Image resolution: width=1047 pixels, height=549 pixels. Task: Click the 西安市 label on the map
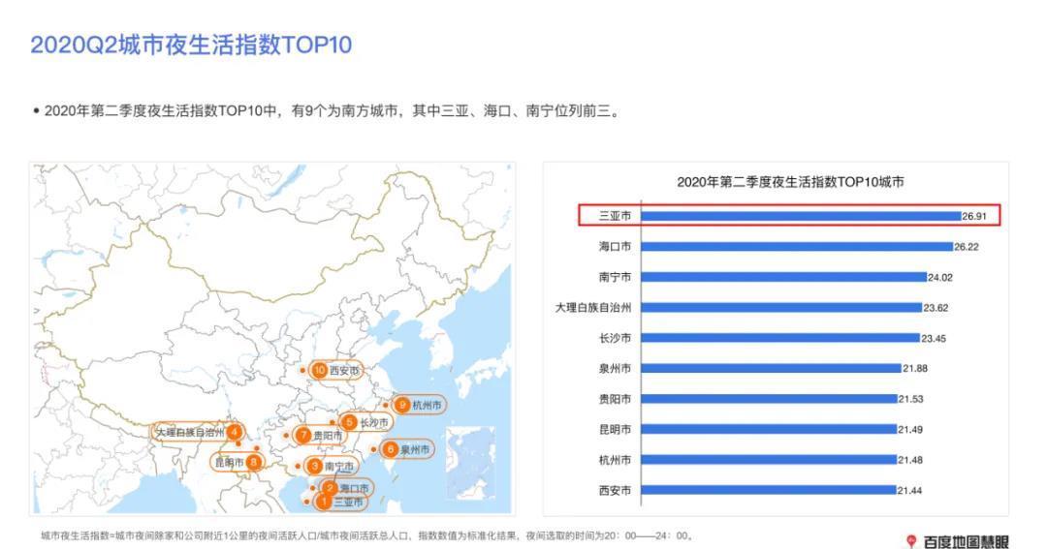(x=344, y=370)
